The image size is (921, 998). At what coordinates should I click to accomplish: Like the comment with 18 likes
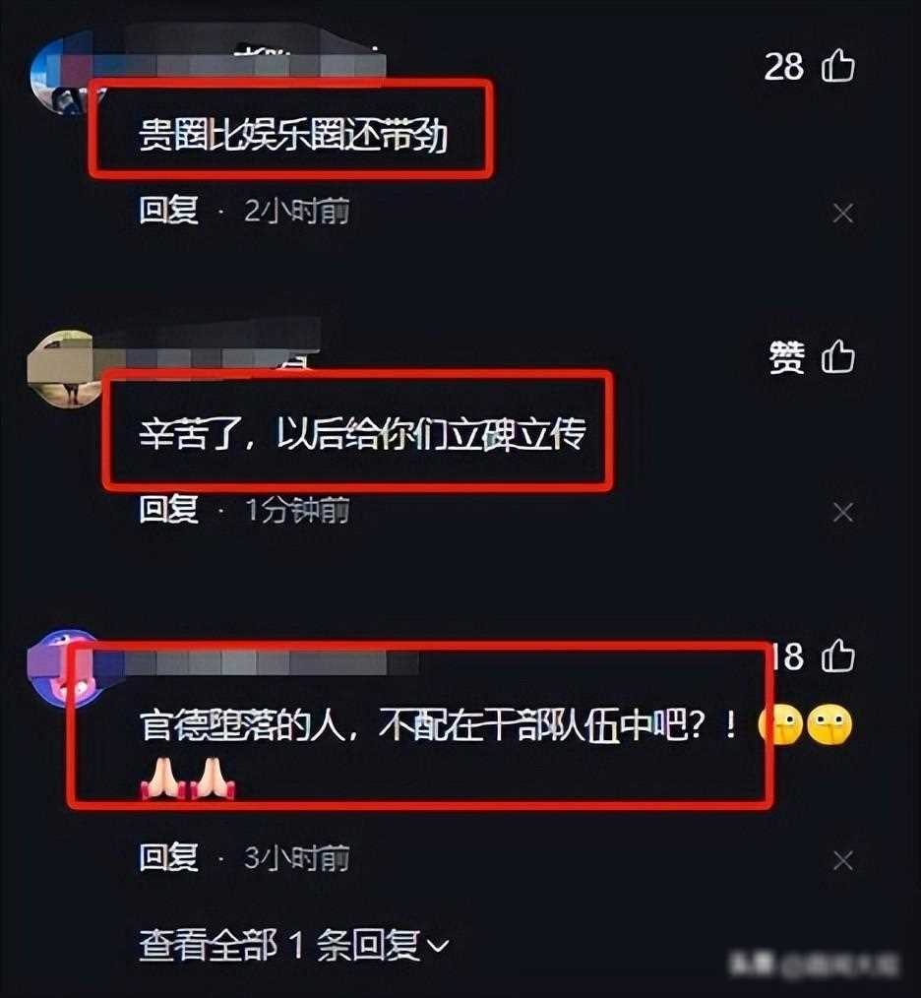pos(837,655)
